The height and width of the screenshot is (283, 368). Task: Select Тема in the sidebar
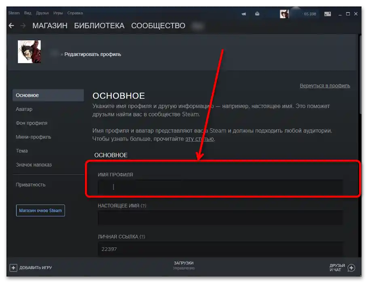pyautogui.click(x=22, y=151)
